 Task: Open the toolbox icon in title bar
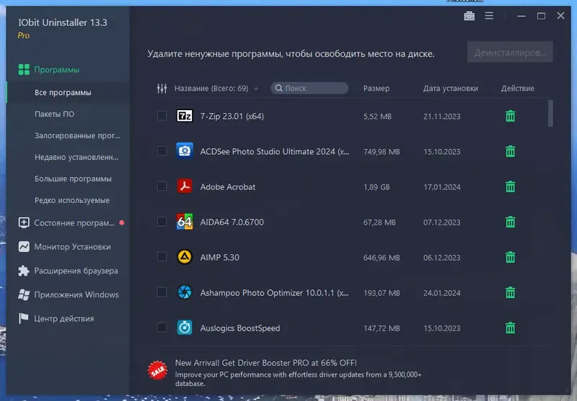click(x=469, y=16)
